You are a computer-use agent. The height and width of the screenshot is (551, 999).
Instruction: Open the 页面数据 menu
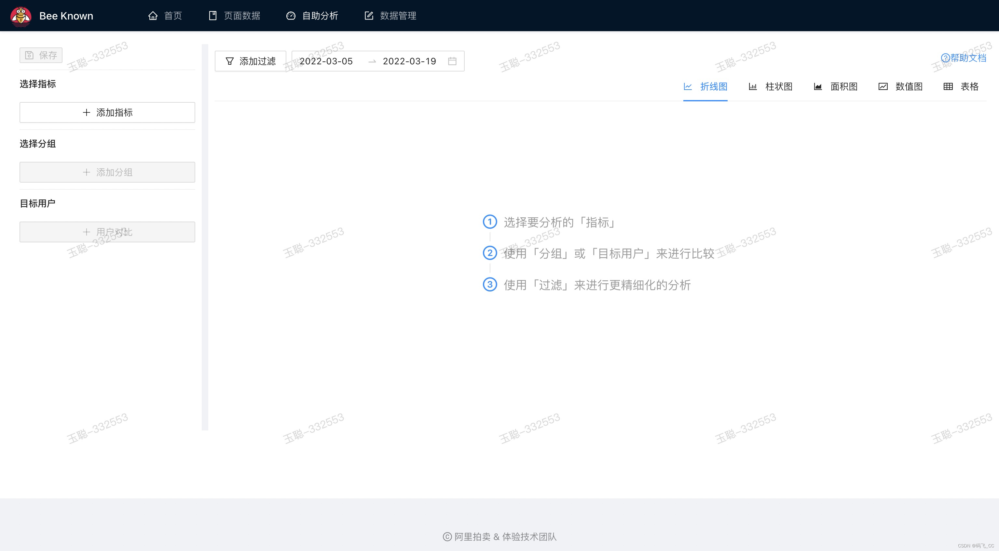tap(235, 16)
